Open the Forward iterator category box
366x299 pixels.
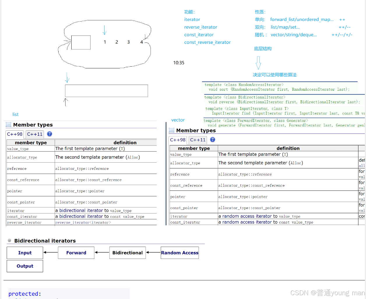click(x=76, y=253)
